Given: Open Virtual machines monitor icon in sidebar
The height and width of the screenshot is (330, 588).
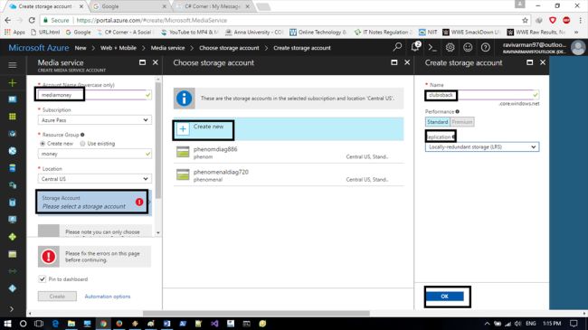Looking at the screenshot, I should 13,220.
